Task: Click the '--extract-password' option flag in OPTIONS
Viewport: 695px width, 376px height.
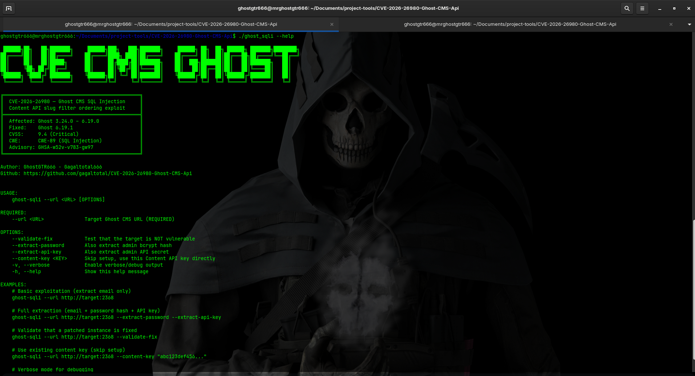Action: click(38, 246)
